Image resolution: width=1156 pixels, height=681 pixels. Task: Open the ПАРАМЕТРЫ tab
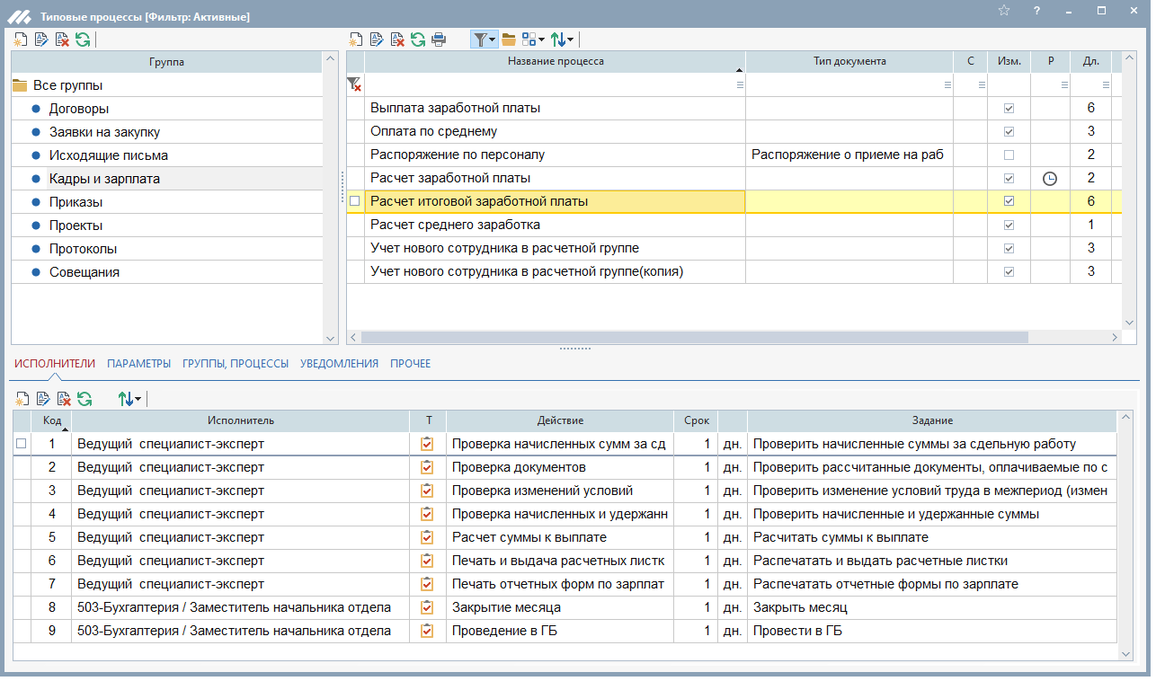coord(138,364)
